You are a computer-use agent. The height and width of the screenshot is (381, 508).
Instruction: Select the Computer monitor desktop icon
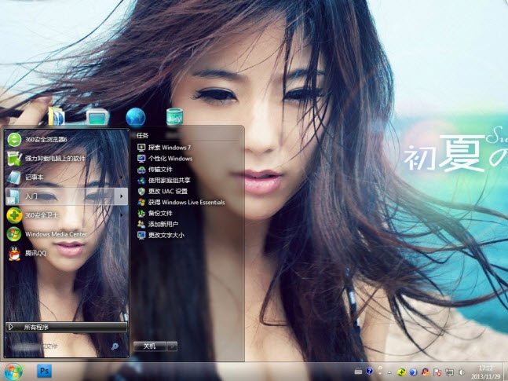(x=97, y=117)
